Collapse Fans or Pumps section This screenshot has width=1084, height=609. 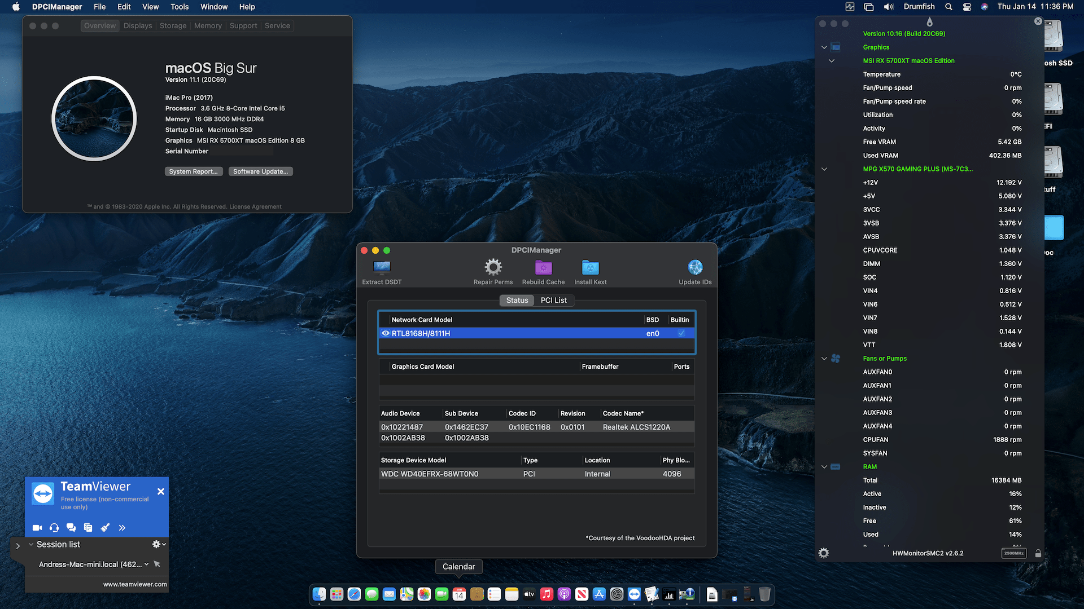[824, 359]
